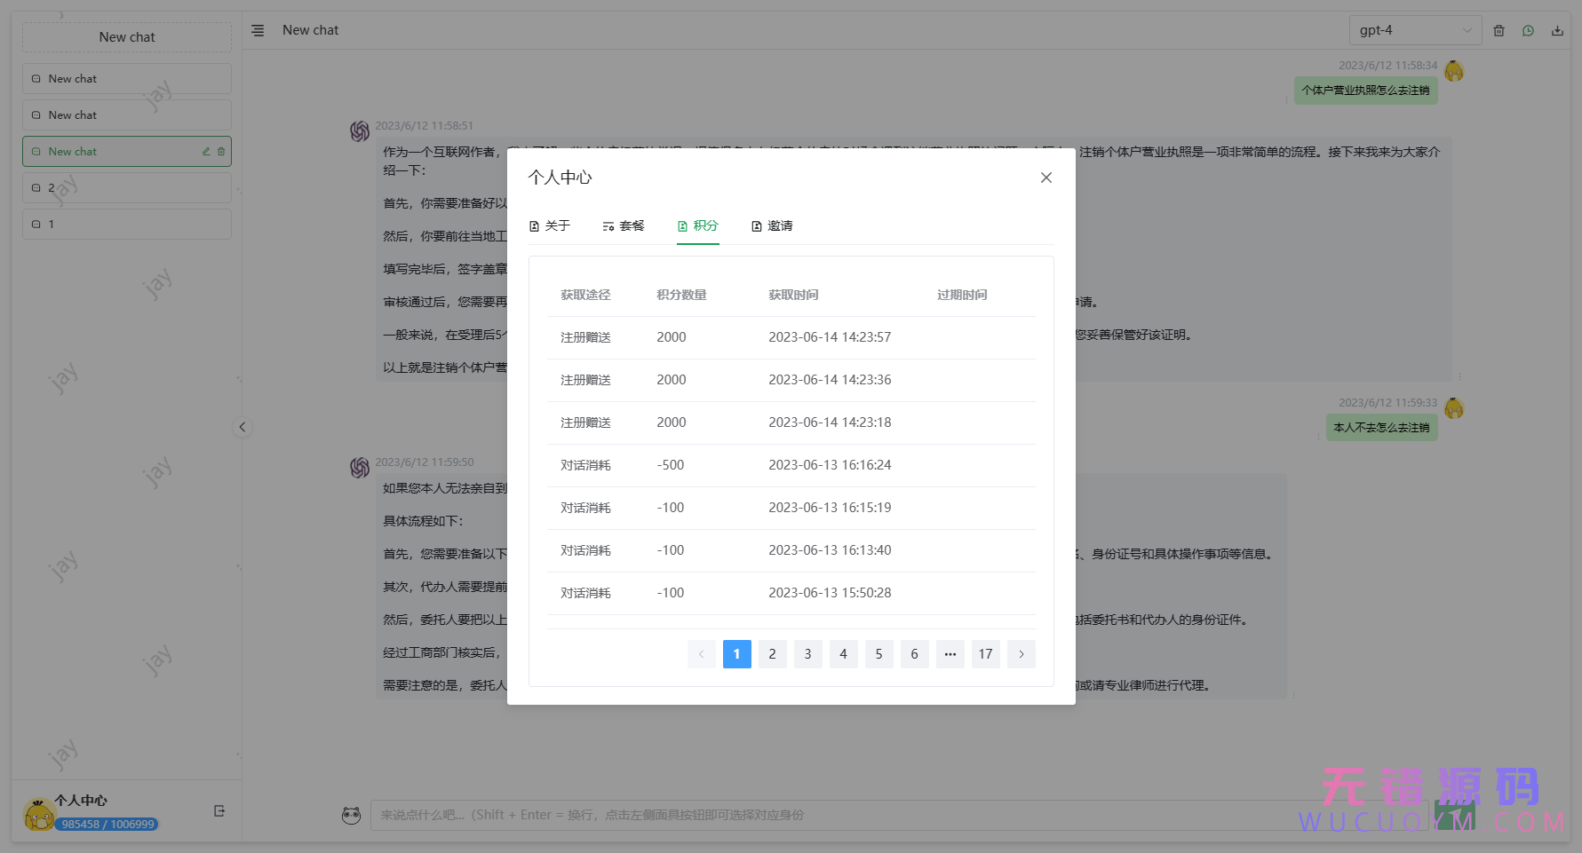1582x853 pixels.
Task: Click the delete icon on the highlighted New chat
Action: click(x=221, y=151)
